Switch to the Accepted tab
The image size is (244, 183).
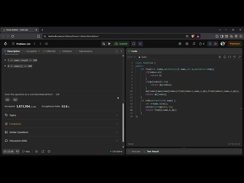tap(30, 51)
